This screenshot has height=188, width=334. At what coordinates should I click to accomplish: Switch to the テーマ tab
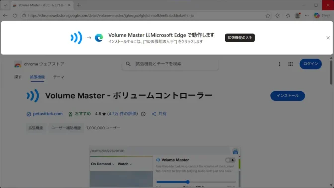coord(58,77)
